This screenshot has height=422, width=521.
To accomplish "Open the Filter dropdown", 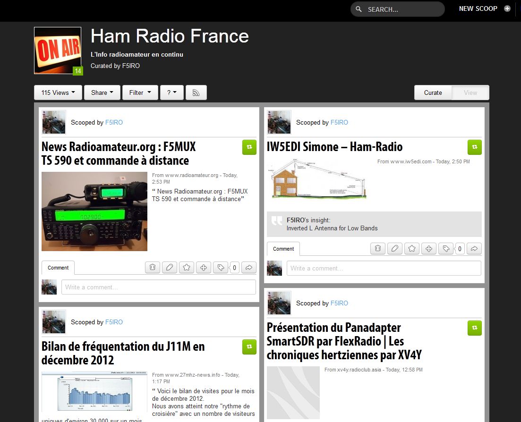I will pyautogui.click(x=140, y=93).
